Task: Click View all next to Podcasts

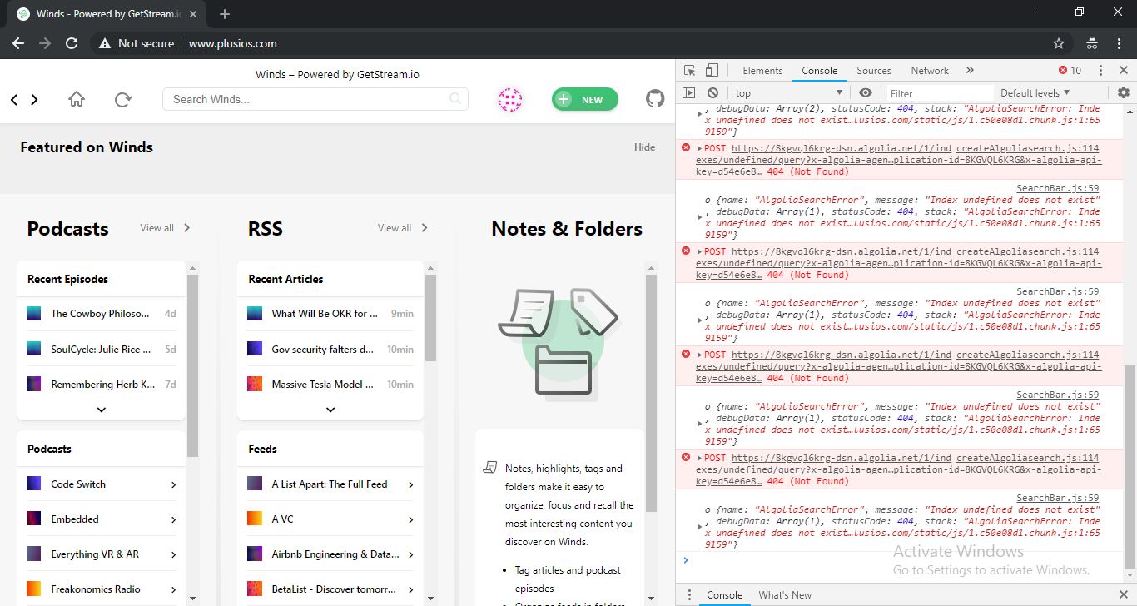Action: click(156, 227)
